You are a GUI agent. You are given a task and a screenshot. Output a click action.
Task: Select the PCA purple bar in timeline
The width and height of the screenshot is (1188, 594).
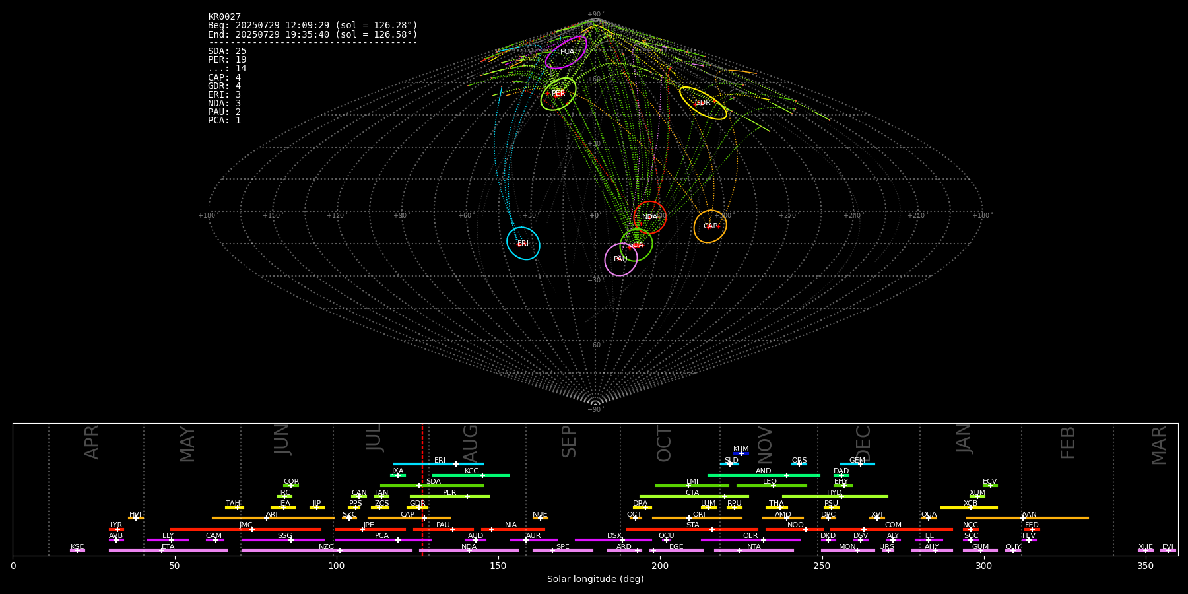click(x=383, y=540)
